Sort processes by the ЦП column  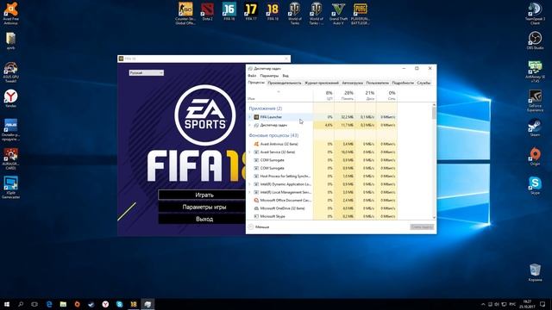coord(324,96)
